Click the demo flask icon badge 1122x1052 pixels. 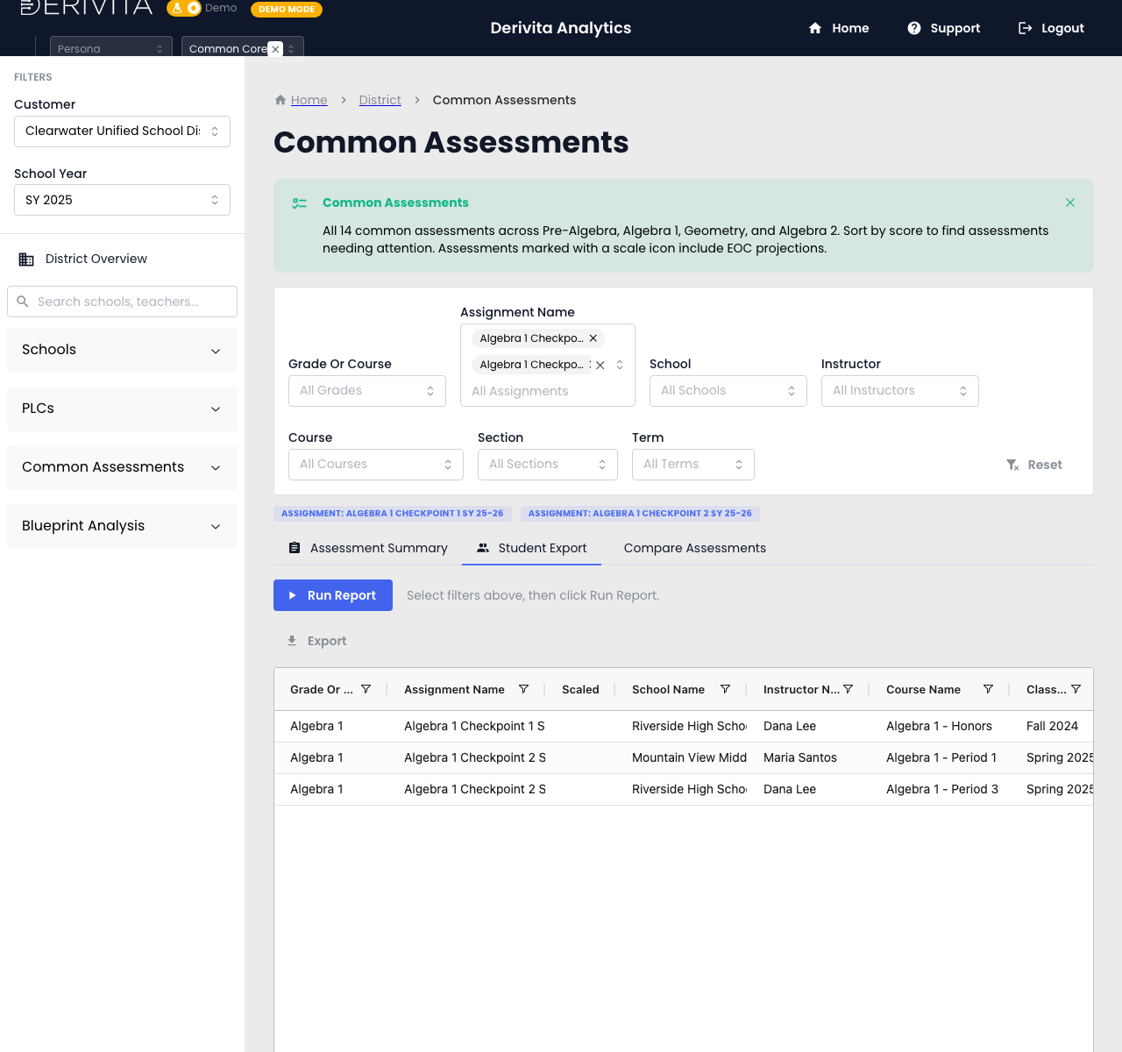[185, 8]
